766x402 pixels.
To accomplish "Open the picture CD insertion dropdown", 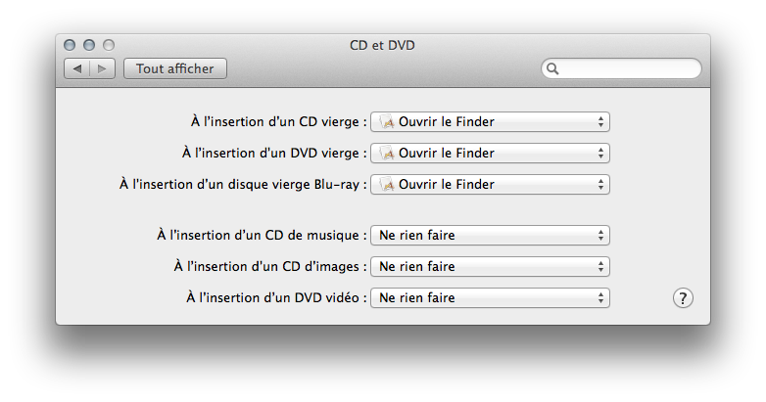I will (x=490, y=266).
